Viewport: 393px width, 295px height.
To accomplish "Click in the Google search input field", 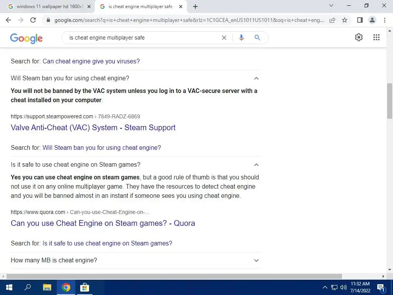I will [143, 38].
